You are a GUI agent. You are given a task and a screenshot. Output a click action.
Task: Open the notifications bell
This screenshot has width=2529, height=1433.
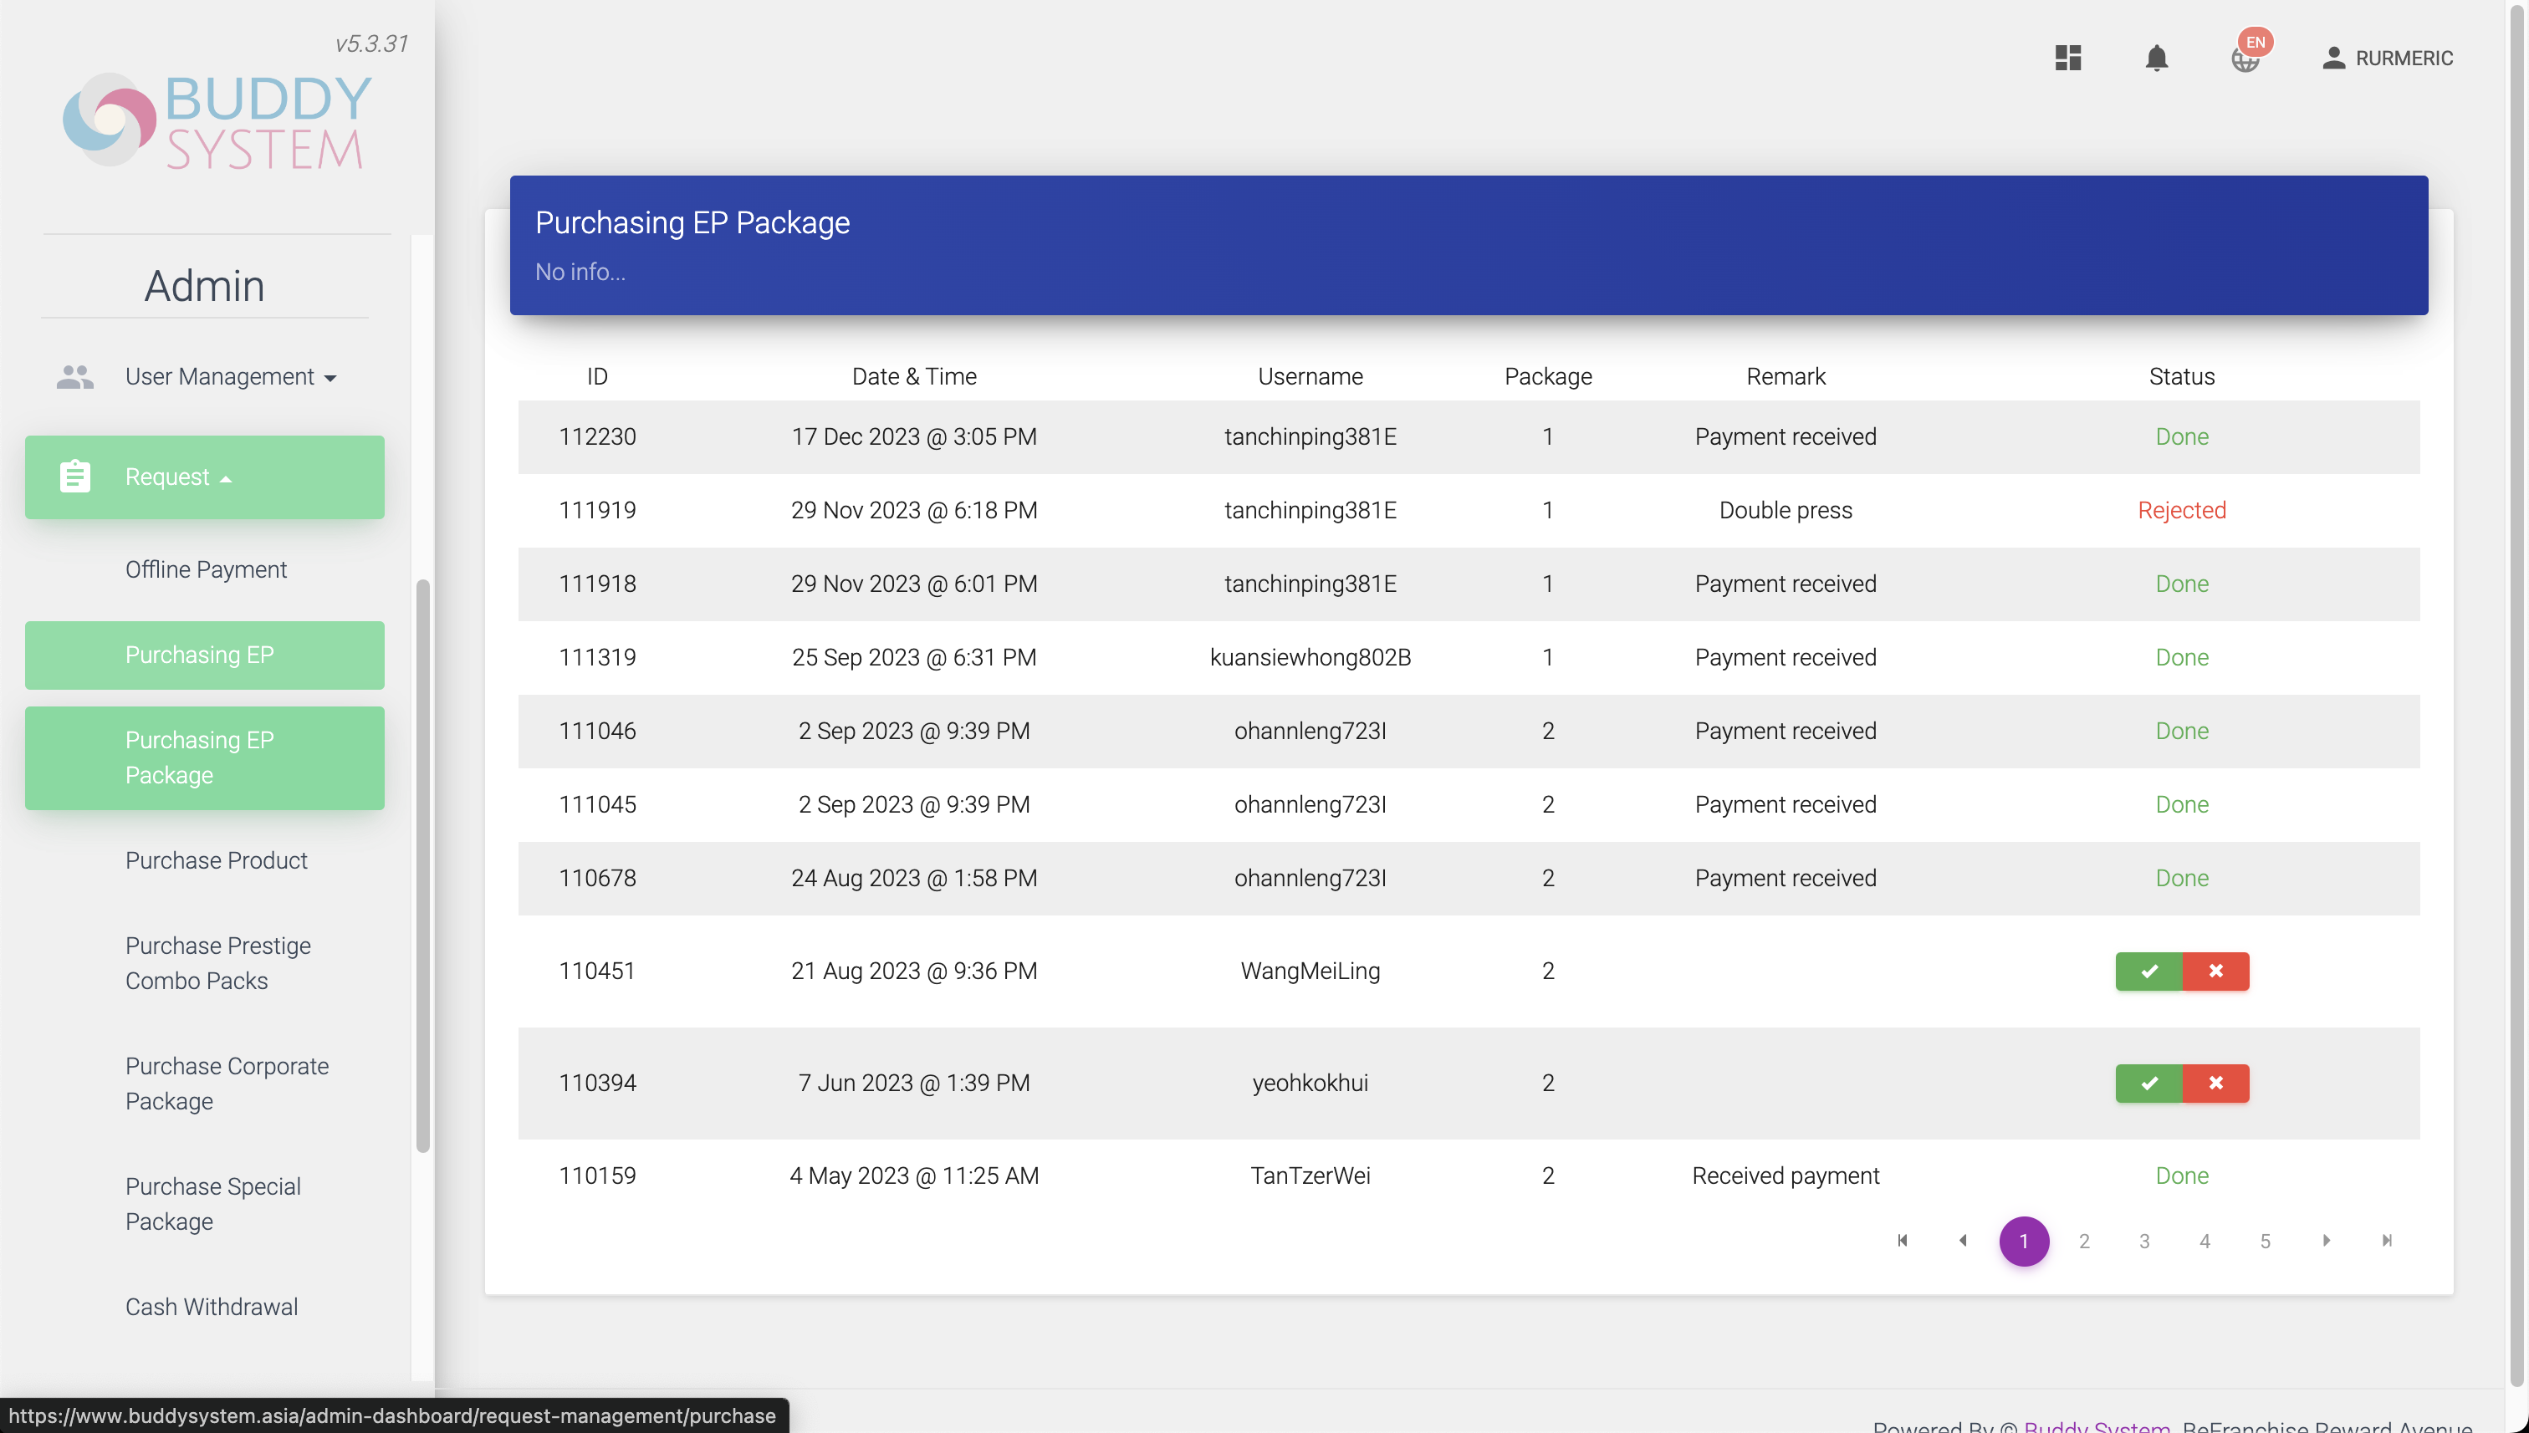point(2156,58)
